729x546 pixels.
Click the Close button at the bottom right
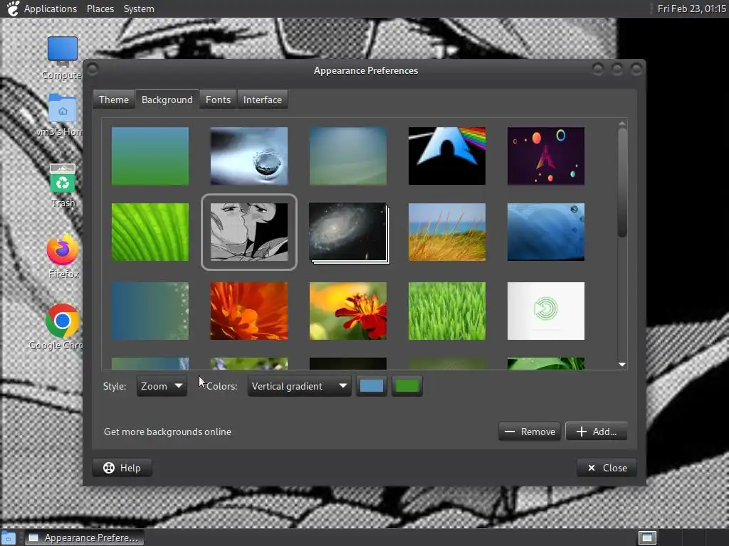[x=607, y=468]
